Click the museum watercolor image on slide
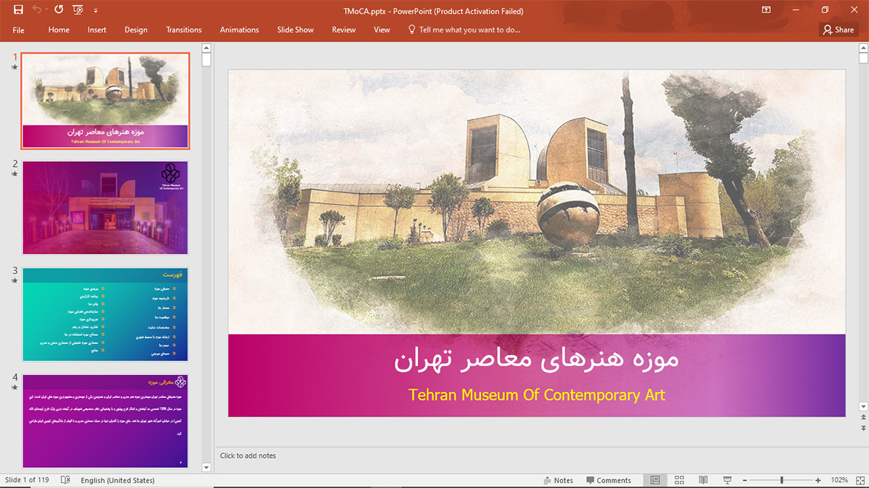This screenshot has width=869, height=488. click(536, 202)
